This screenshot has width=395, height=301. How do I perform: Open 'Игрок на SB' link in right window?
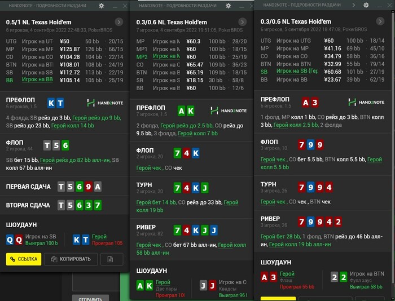tap(297, 71)
